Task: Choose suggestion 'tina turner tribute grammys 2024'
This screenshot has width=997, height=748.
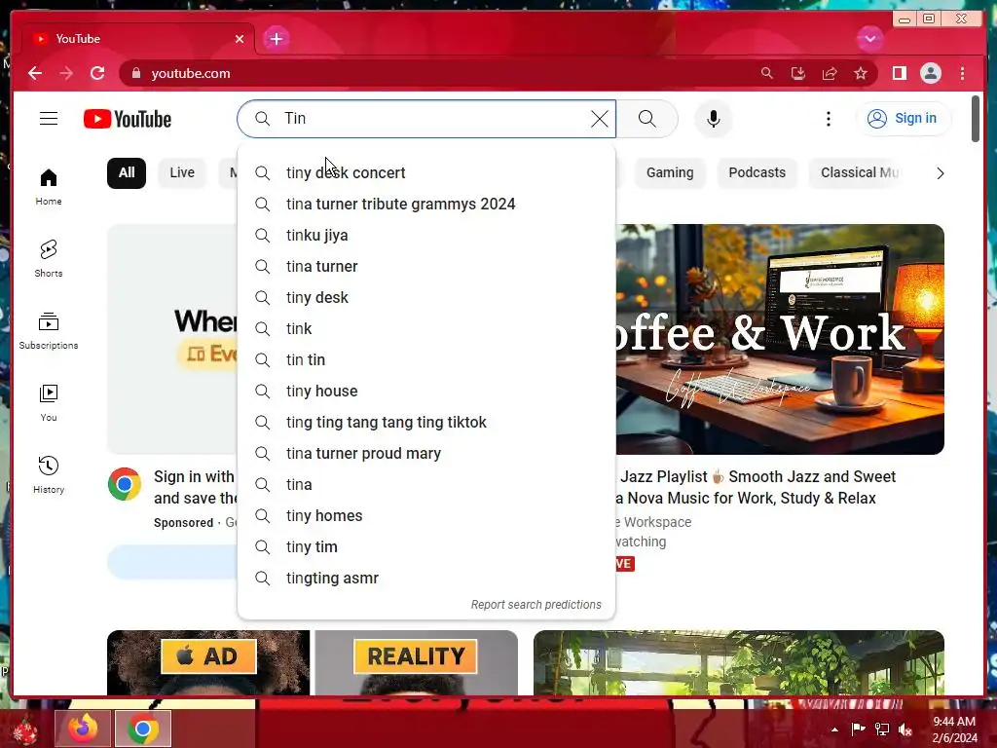Action: [x=426, y=204]
